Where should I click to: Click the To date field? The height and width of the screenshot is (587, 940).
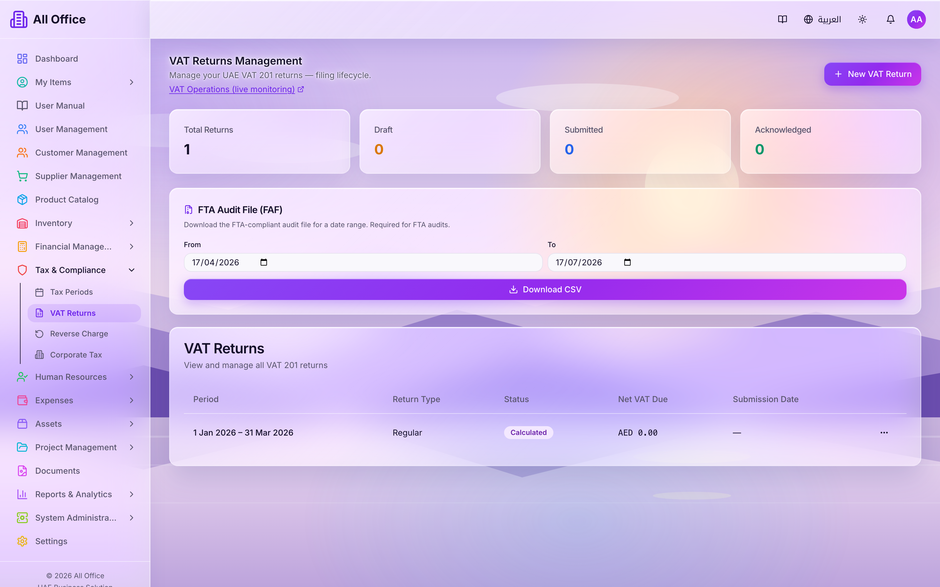coord(727,262)
